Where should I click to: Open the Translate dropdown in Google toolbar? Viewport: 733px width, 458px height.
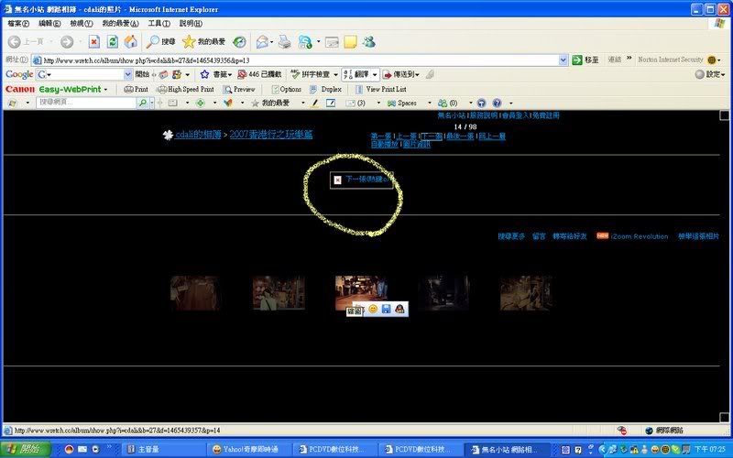[x=375, y=74]
